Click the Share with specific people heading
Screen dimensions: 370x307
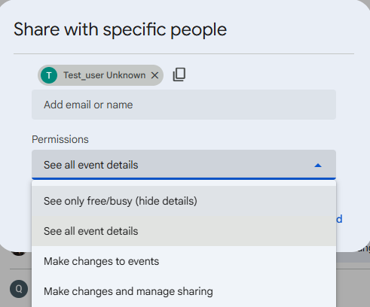pyautogui.click(x=120, y=29)
